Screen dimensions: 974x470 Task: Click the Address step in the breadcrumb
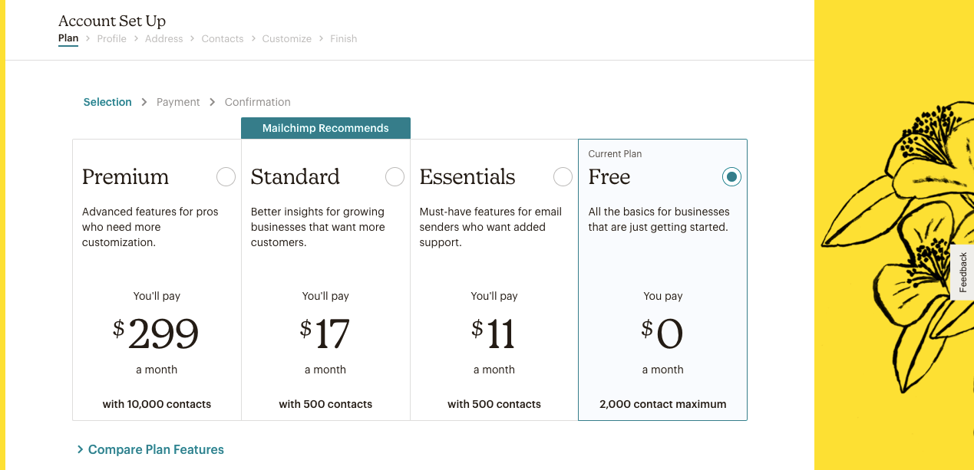163,38
